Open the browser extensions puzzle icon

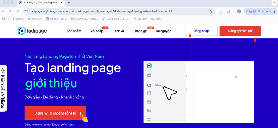[228, 11]
